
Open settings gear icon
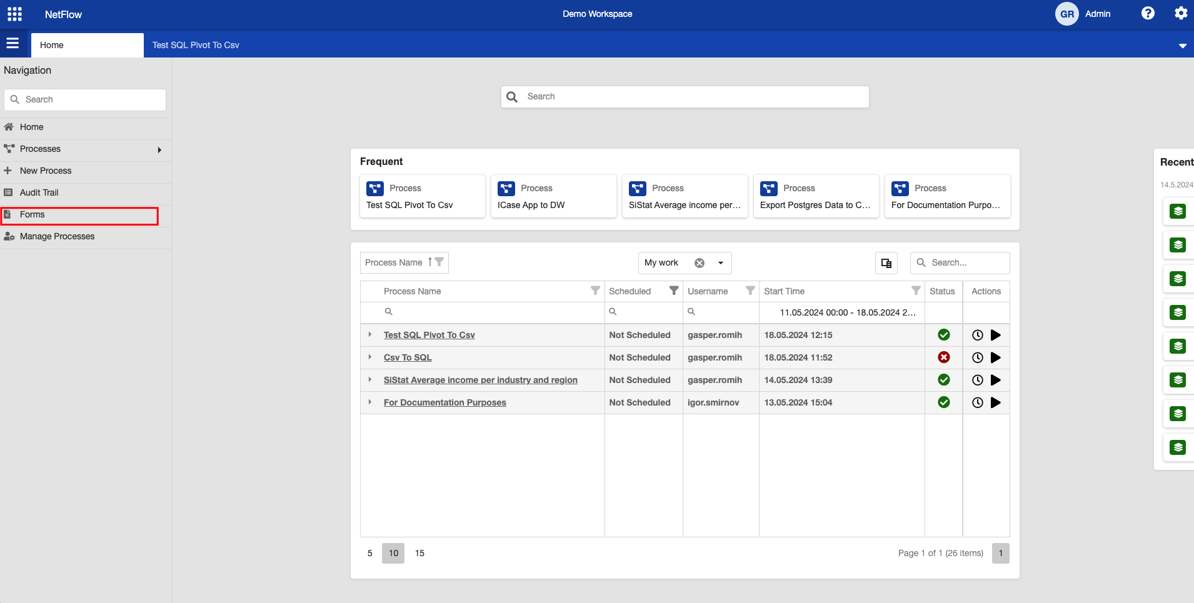click(x=1180, y=14)
